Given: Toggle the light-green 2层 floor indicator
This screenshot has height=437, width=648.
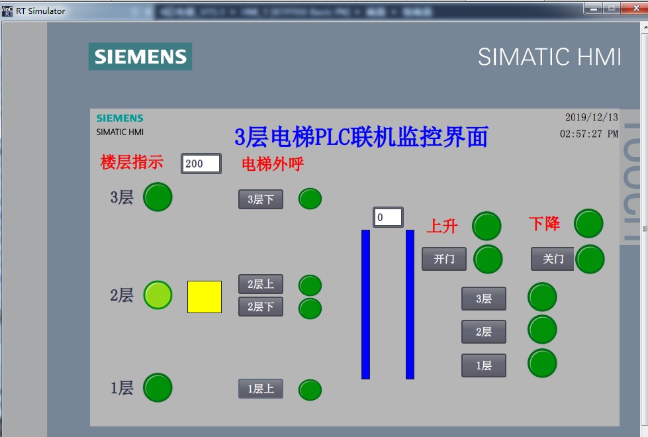Looking at the screenshot, I should [157, 295].
